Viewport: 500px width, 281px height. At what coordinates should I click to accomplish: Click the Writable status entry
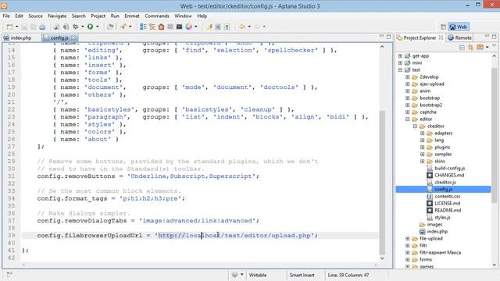point(257,275)
